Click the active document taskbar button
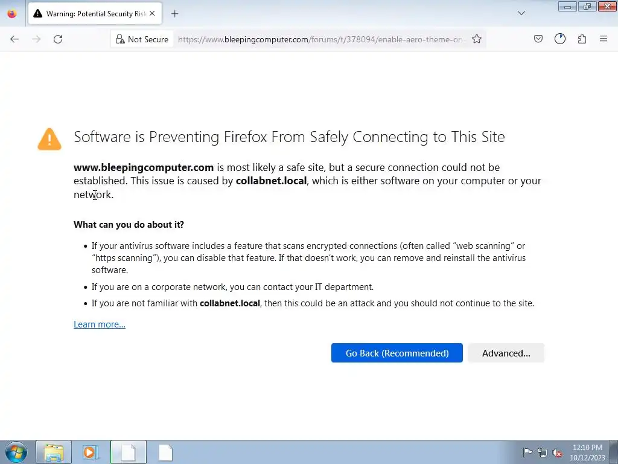The height and width of the screenshot is (464, 618). tap(128, 452)
